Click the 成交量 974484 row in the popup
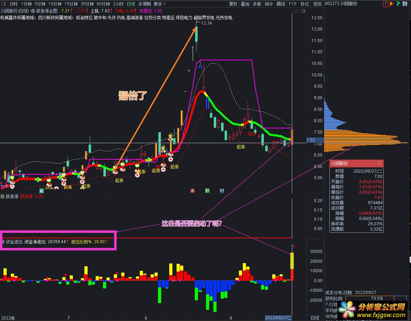 click(x=356, y=203)
